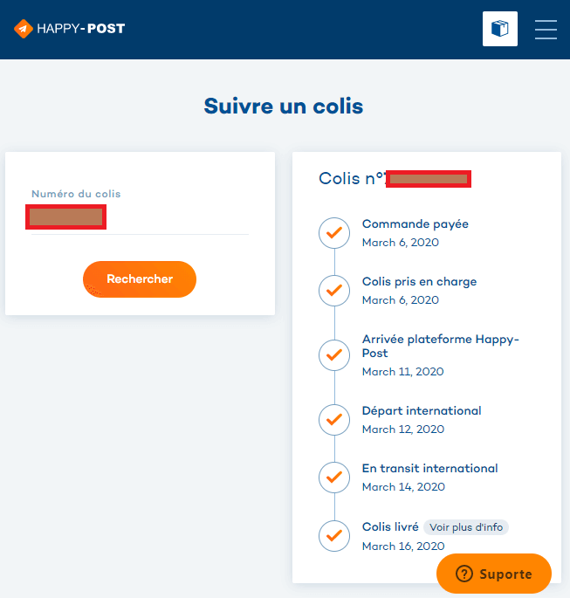Open Voir plus d'info for delivered parcel
570x598 pixels.
[x=466, y=527]
